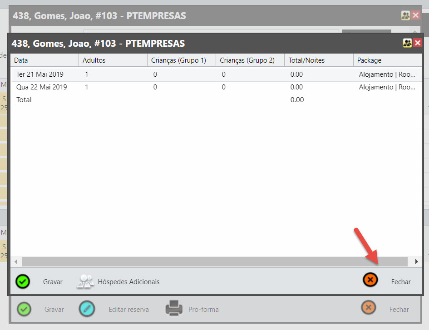This screenshot has width=429, height=330.
Task: Open Hóspedes Adicionais via its guests icon
Action: pos(85,281)
